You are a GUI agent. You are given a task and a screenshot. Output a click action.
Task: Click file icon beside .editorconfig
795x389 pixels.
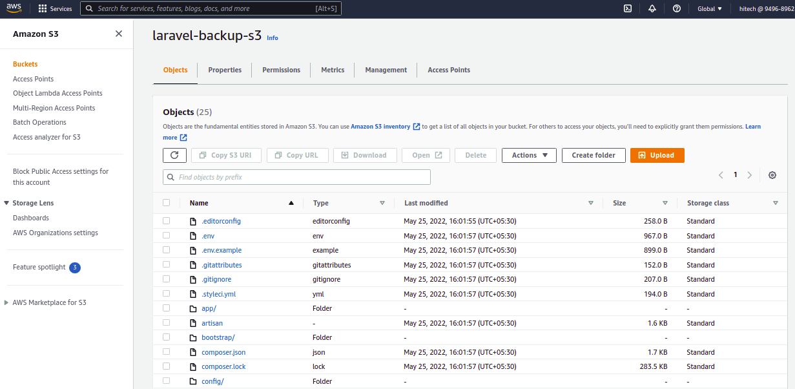pos(192,221)
